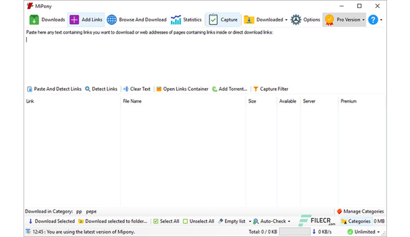This screenshot has height=237, width=410.
Task: Expand the Pro Version dropdown arrow
Action: tap(363, 20)
